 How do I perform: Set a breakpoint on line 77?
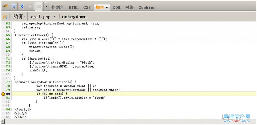coord(8,82)
